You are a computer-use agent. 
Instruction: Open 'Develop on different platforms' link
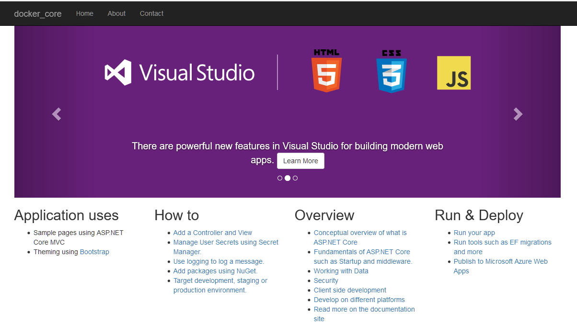(359, 300)
